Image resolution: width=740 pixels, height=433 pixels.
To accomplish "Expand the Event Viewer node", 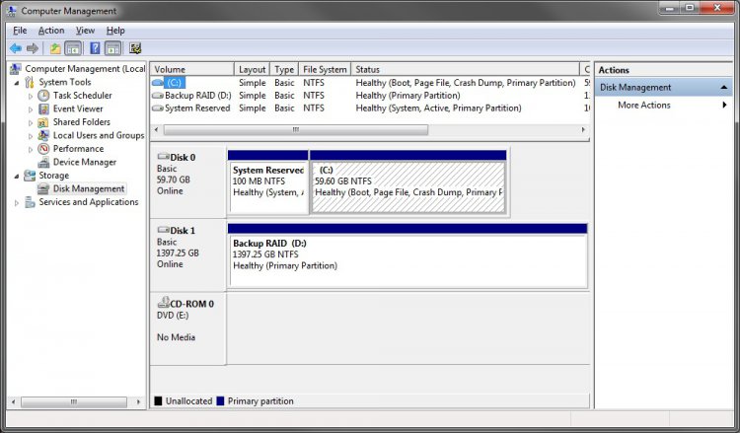I will (x=31, y=109).
